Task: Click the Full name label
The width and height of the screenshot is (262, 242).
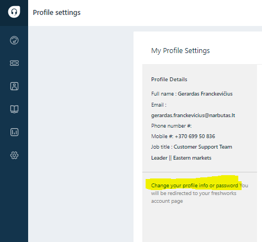Action: (164, 94)
